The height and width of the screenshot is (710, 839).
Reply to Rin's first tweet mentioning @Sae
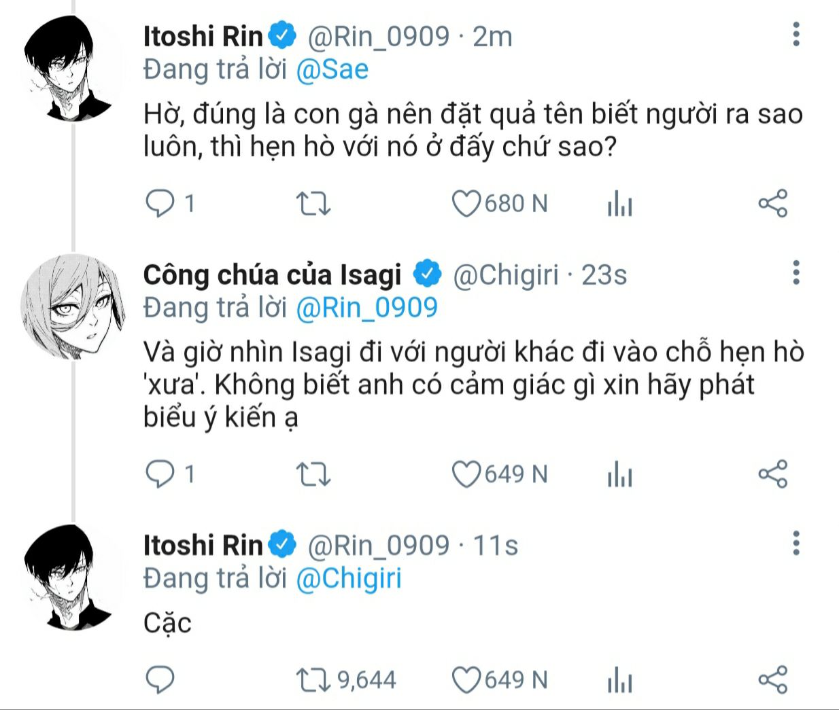[x=160, y=203]
